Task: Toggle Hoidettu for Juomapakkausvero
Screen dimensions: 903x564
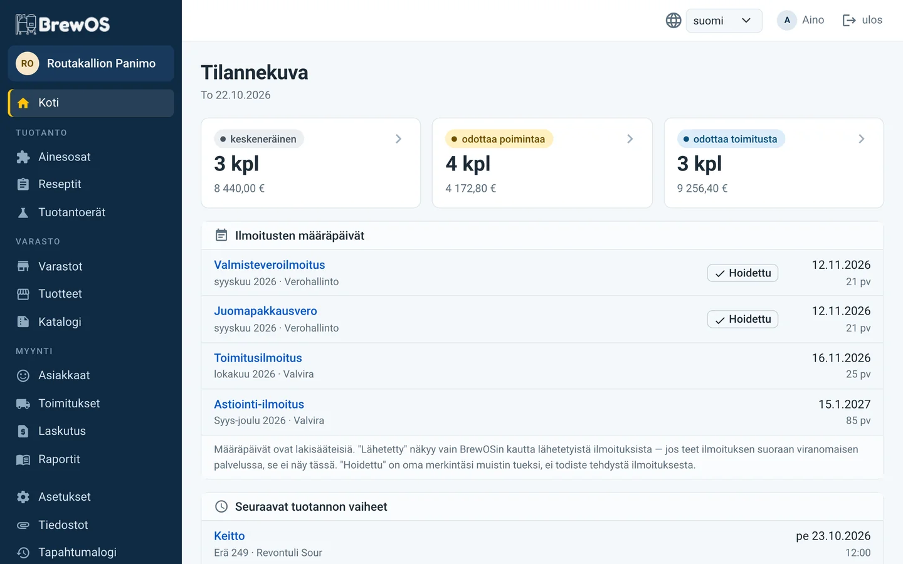Action: tap(742, 320)
